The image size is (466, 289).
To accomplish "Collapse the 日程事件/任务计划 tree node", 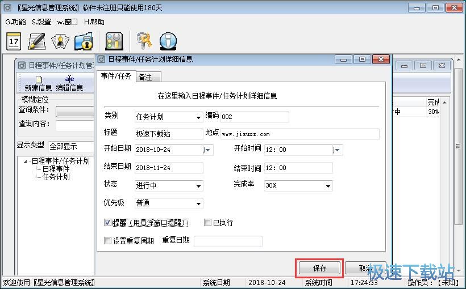I will click(x=26, y=161).
